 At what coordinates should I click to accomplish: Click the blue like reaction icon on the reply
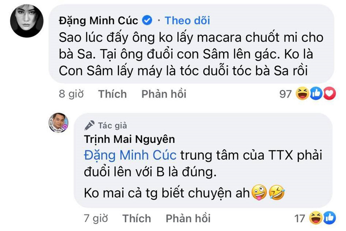tap(329, 217)
